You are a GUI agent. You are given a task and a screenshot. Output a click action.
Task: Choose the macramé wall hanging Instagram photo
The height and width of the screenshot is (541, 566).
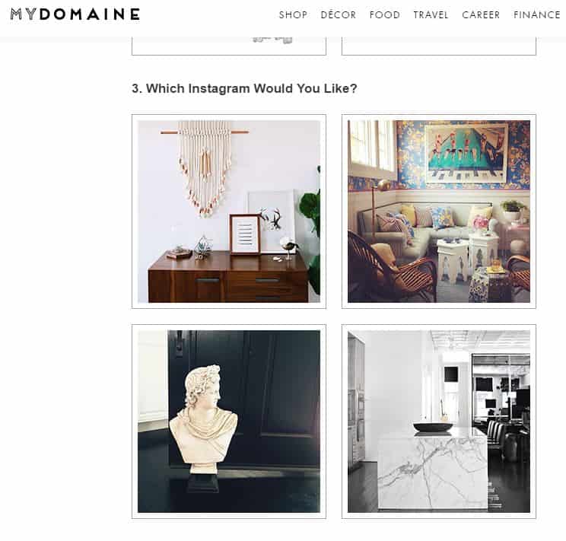[x=229, y=212]
